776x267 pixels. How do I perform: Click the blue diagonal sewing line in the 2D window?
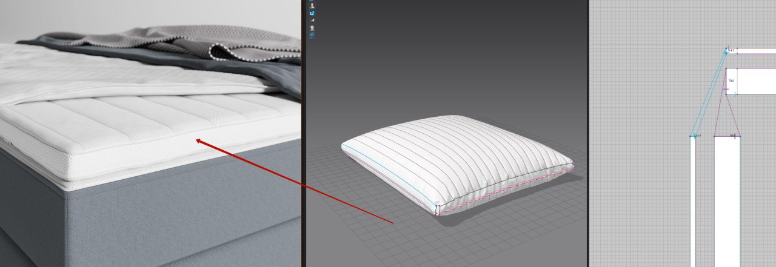click(709, 94)
